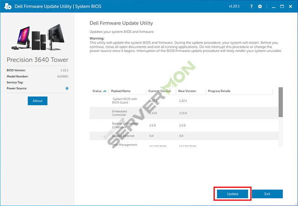This screenshot has width=298, height=206.
Task: Toggle sort via the Status column arrow
Action: pyautogui.click(x=104, y=91)
